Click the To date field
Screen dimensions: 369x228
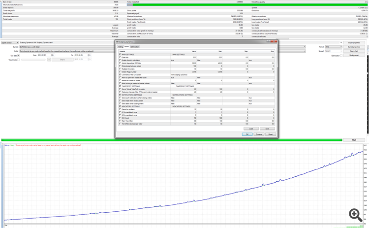tap(83, 55)
